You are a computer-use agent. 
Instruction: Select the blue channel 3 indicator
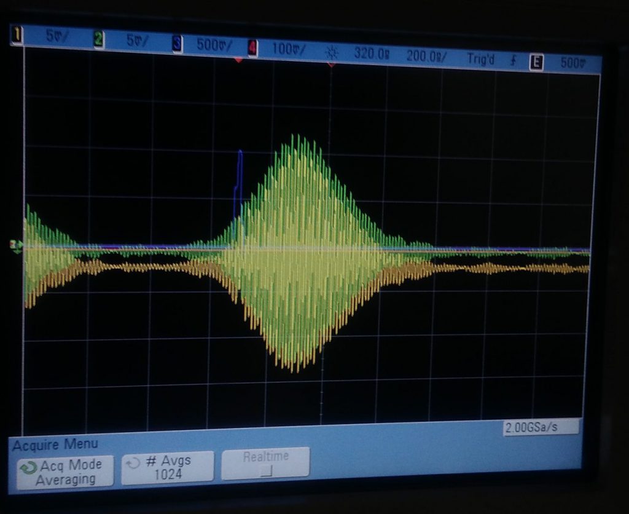pos(177,44)
